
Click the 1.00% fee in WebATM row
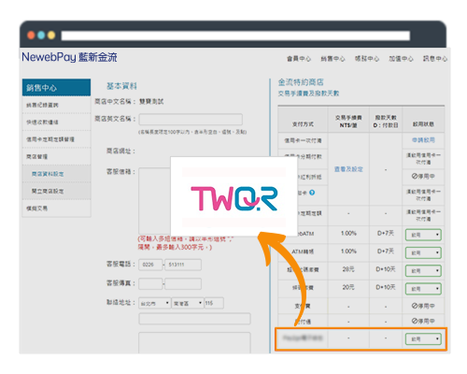348,233
